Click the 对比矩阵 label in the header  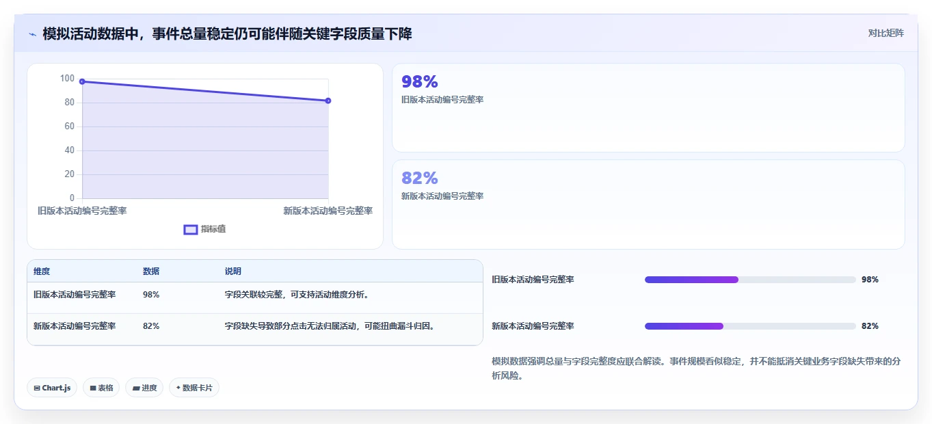[886, 33]
